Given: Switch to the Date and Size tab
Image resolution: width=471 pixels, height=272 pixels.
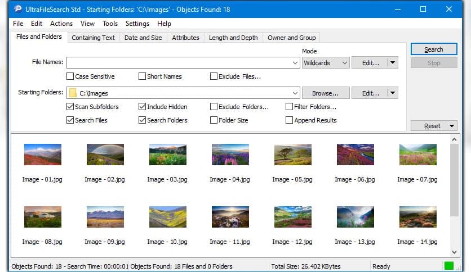Looking at the screenshot, I should coord(143,38).
